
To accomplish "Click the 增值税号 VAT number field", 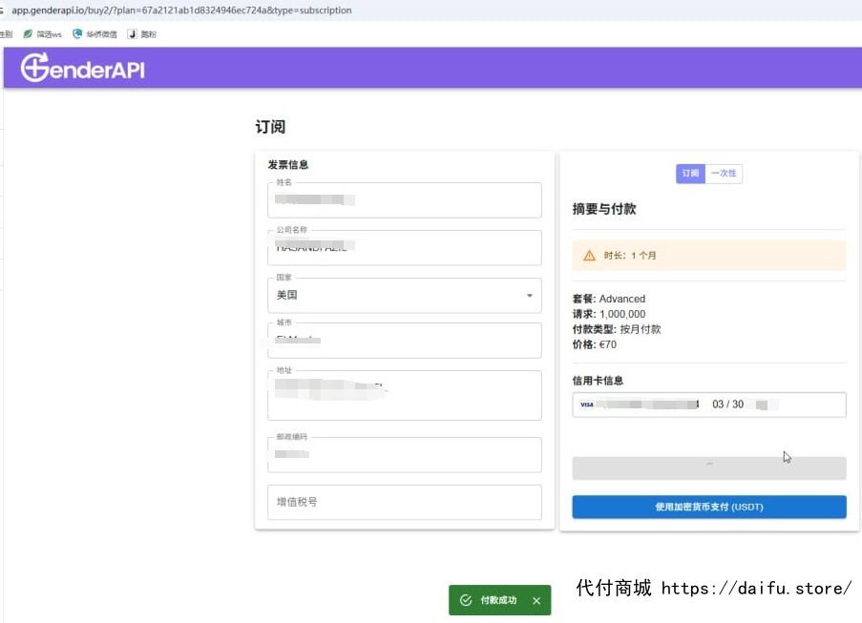I will pos(405,502).
